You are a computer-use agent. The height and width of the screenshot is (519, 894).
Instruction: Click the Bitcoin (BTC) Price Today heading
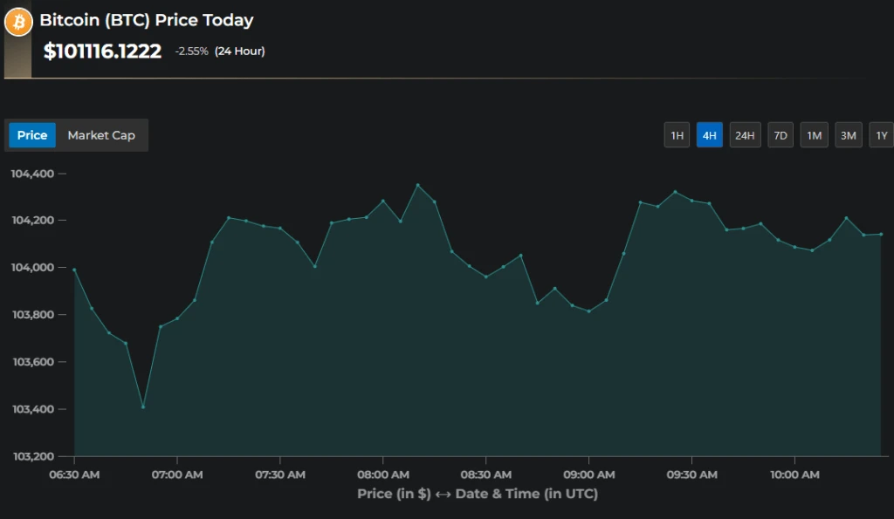(x=147, y=21)
